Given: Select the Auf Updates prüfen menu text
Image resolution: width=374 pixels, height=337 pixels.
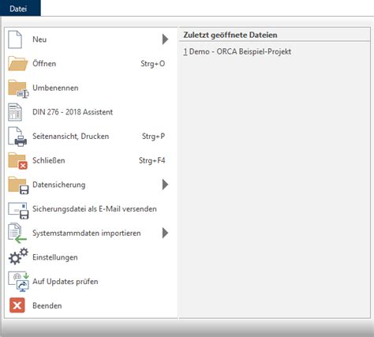Looking at the screenshot, I should [65, 282].
